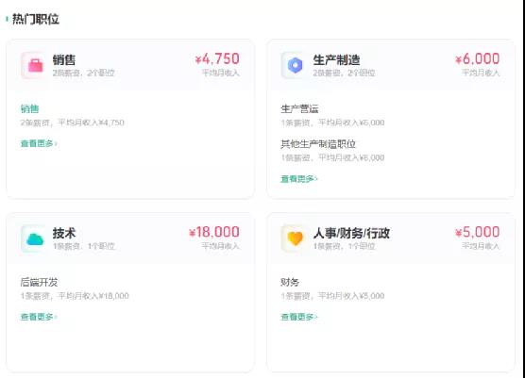
Task: Select the 财务 position
Action: click(290, 282)
